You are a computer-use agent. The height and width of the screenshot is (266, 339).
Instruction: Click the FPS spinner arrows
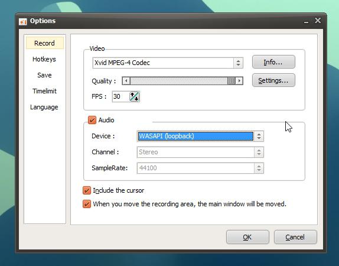click(x=135, y=96)
